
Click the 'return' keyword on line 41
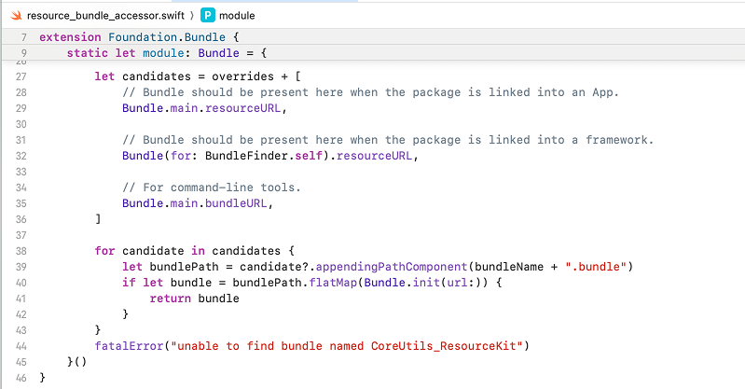point(170,299)
